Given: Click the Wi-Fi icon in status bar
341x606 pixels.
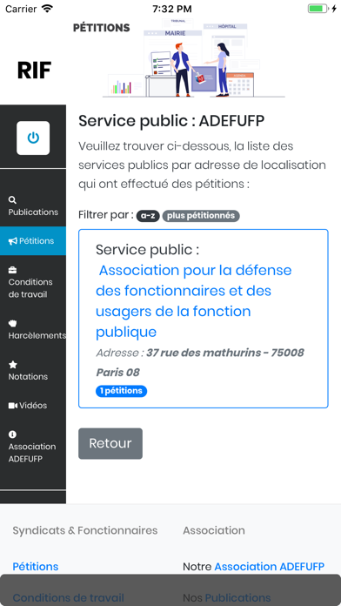Looking at the screenshot, I should (x=47, y=9).
